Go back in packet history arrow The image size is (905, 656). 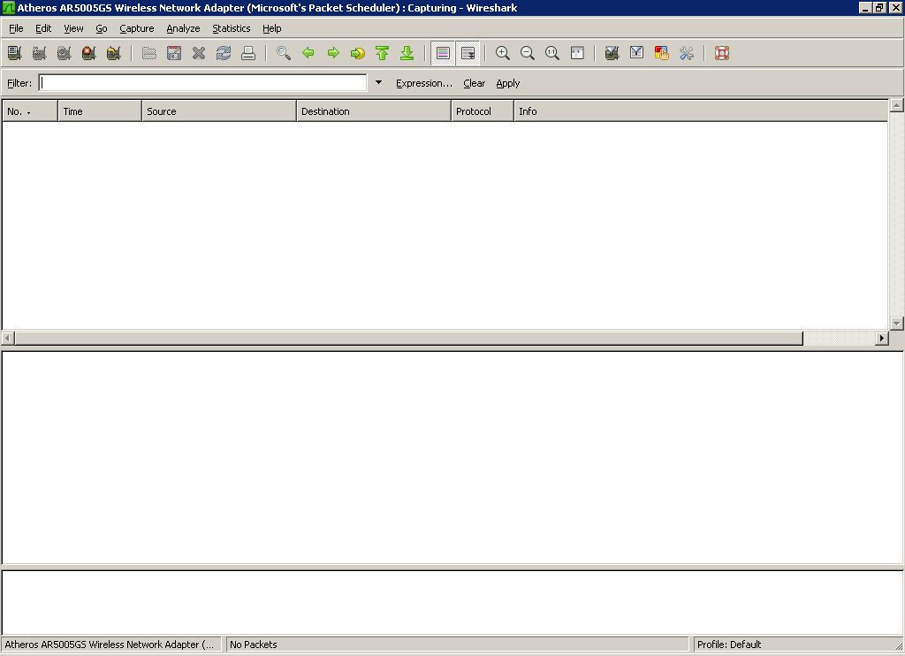(x=308, y=53)
